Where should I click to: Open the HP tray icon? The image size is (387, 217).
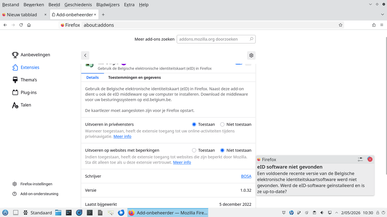click(x=291, y=213)
